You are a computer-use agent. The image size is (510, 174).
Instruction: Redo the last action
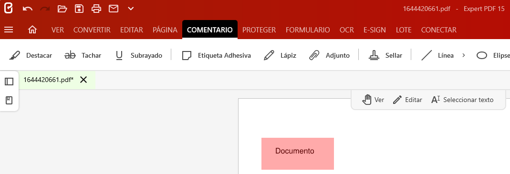pos(45,9)
